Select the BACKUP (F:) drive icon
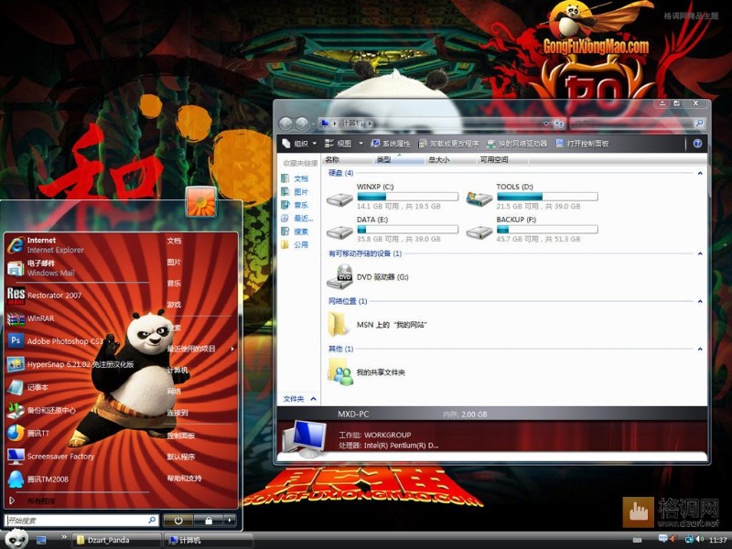Image resolution: width=732 pixels, height=549 pixels. 479,232
